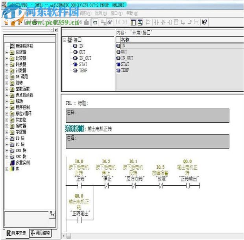Expand the FB 块 tree node
244x240 pixels.
[7, 138]
